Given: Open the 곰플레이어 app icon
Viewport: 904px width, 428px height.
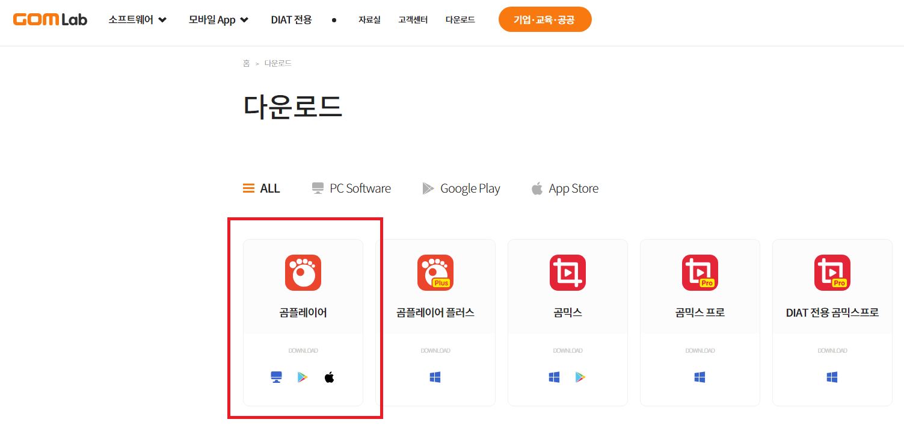Looking at the screenshot, I should [303, 273].
